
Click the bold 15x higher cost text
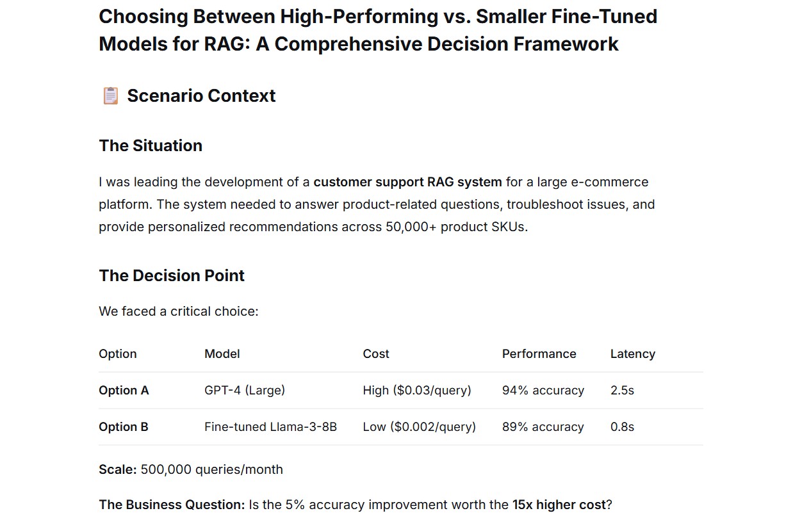(559, 505)
